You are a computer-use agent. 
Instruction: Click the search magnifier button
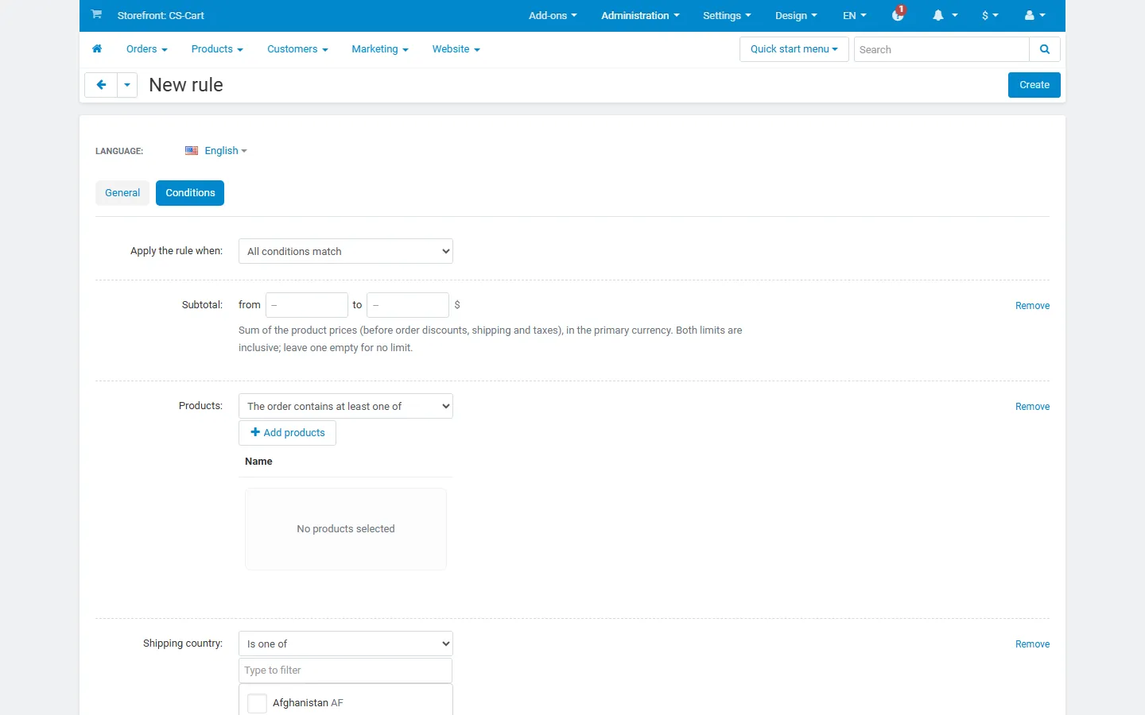1045,49
